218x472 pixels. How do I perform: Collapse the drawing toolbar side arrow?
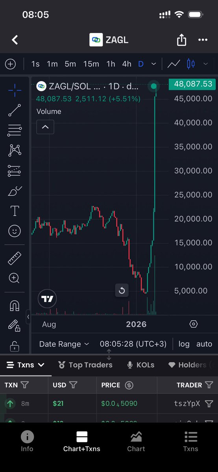(x=28, y=317)
